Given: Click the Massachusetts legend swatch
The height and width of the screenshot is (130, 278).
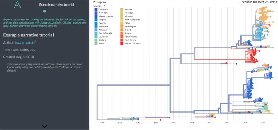Looking at the screenshot, I should [x=96, y=16].
